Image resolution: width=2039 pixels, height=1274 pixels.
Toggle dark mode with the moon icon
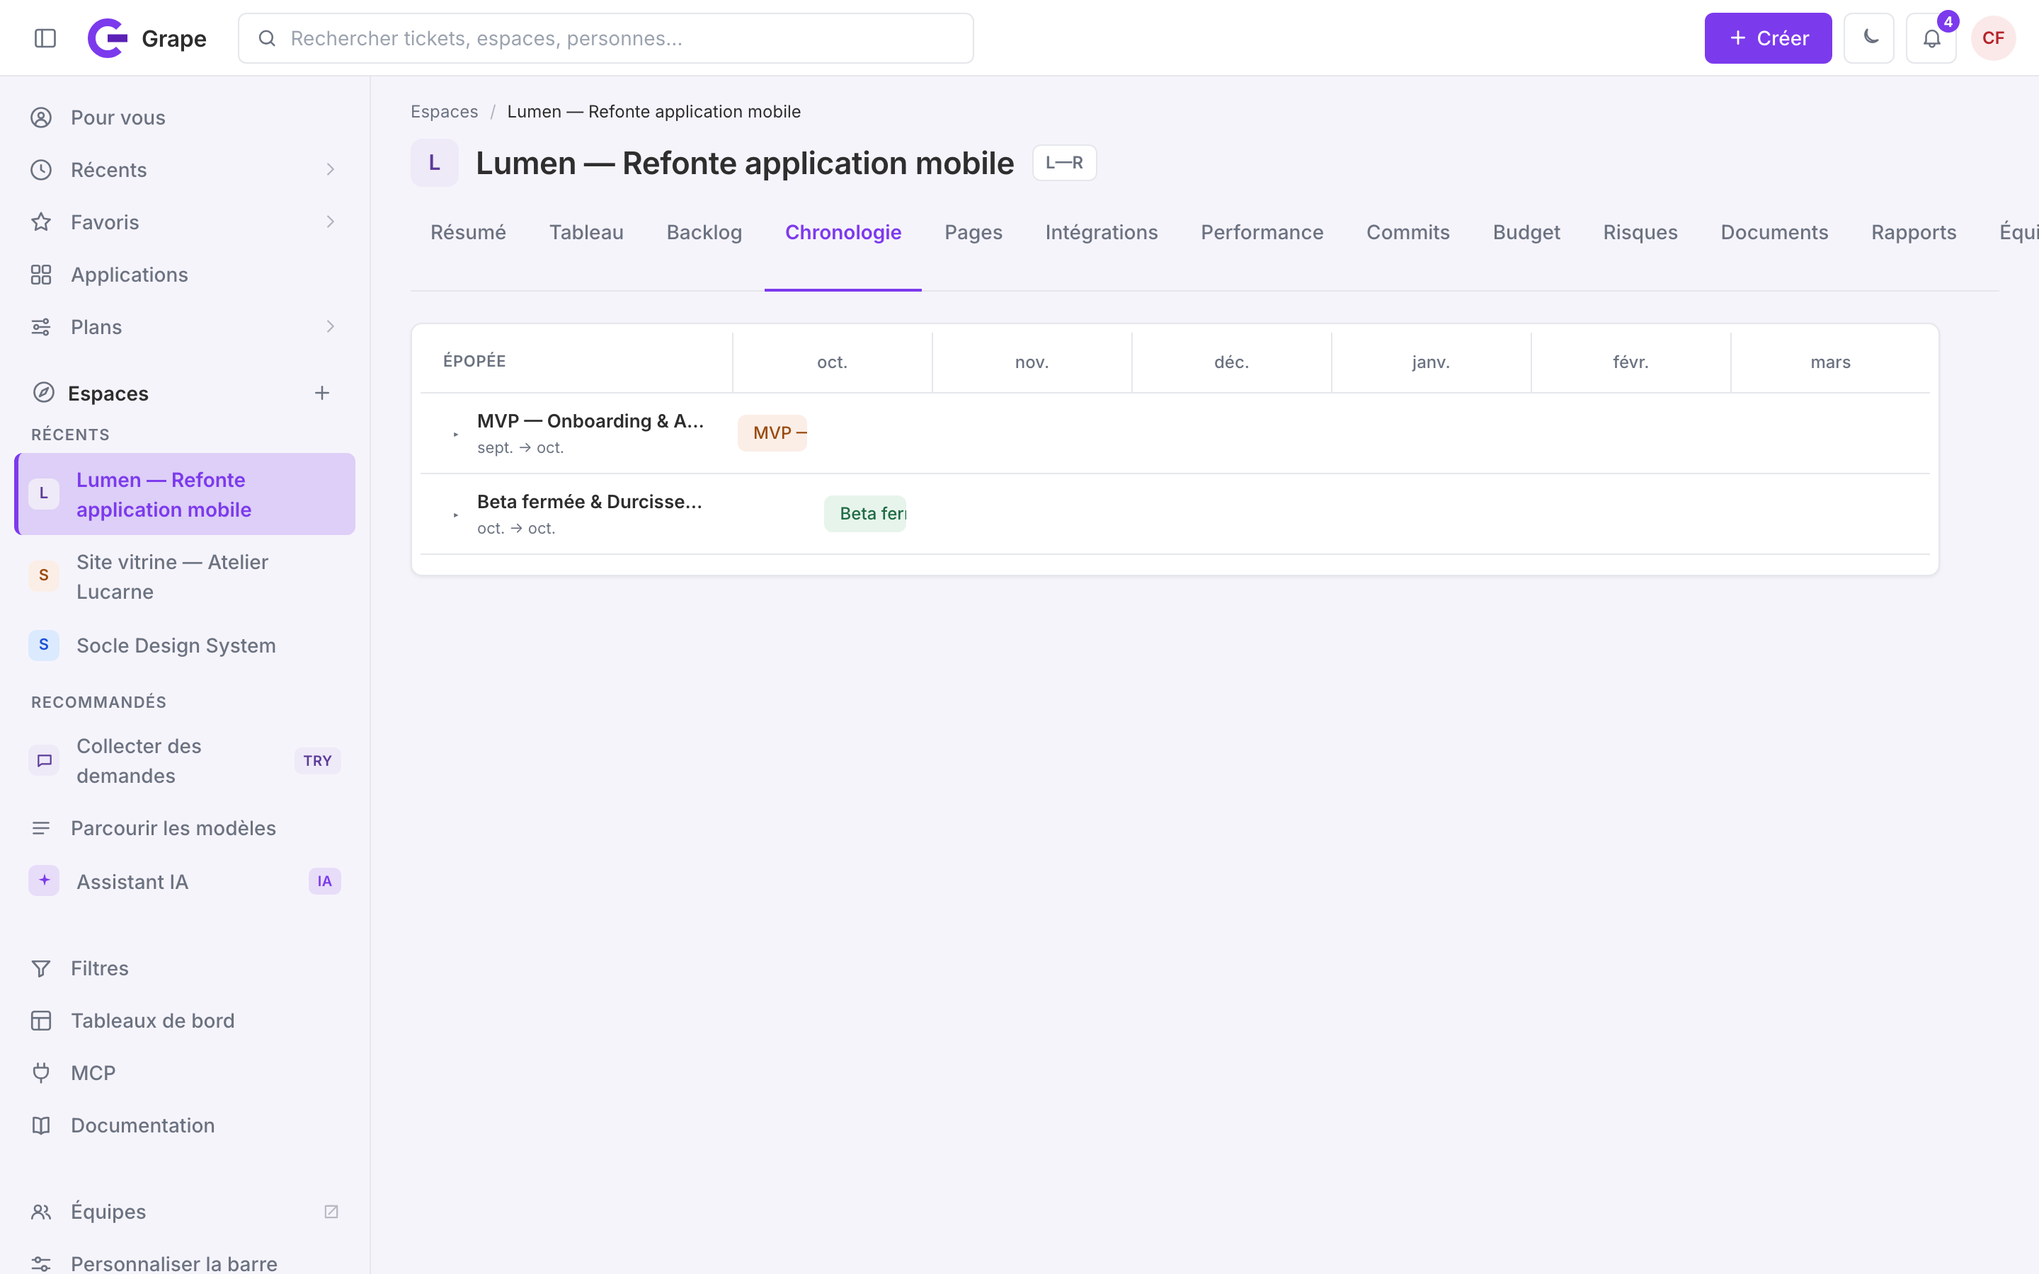(x=1869, y=38)
